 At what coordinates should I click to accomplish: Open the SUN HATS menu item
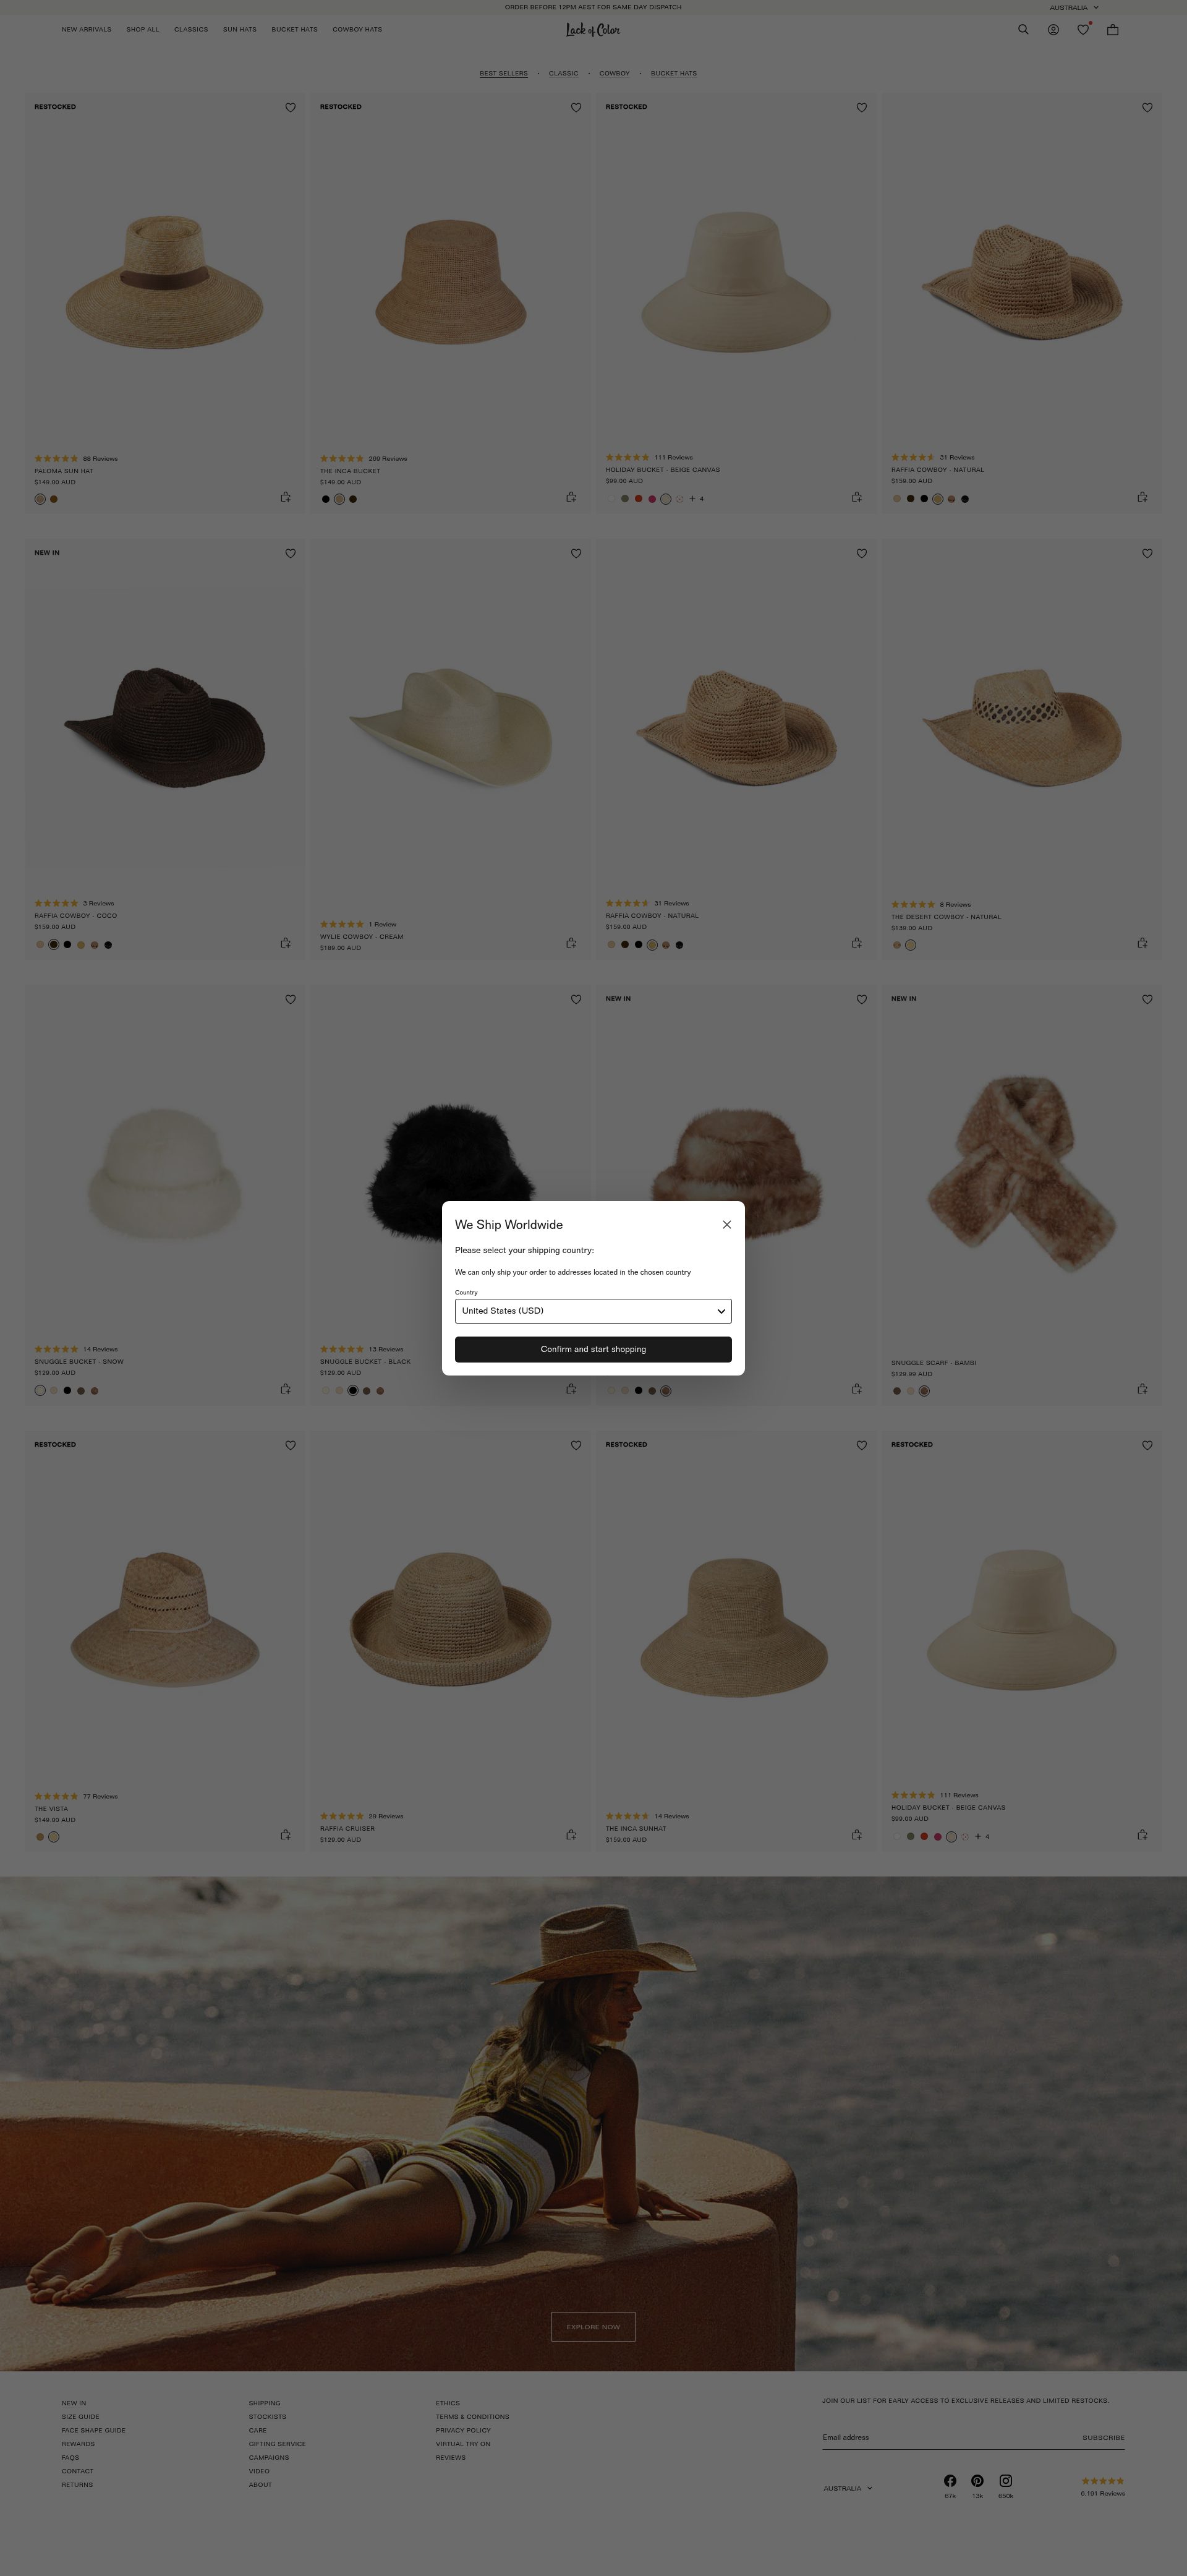(239, 30)
